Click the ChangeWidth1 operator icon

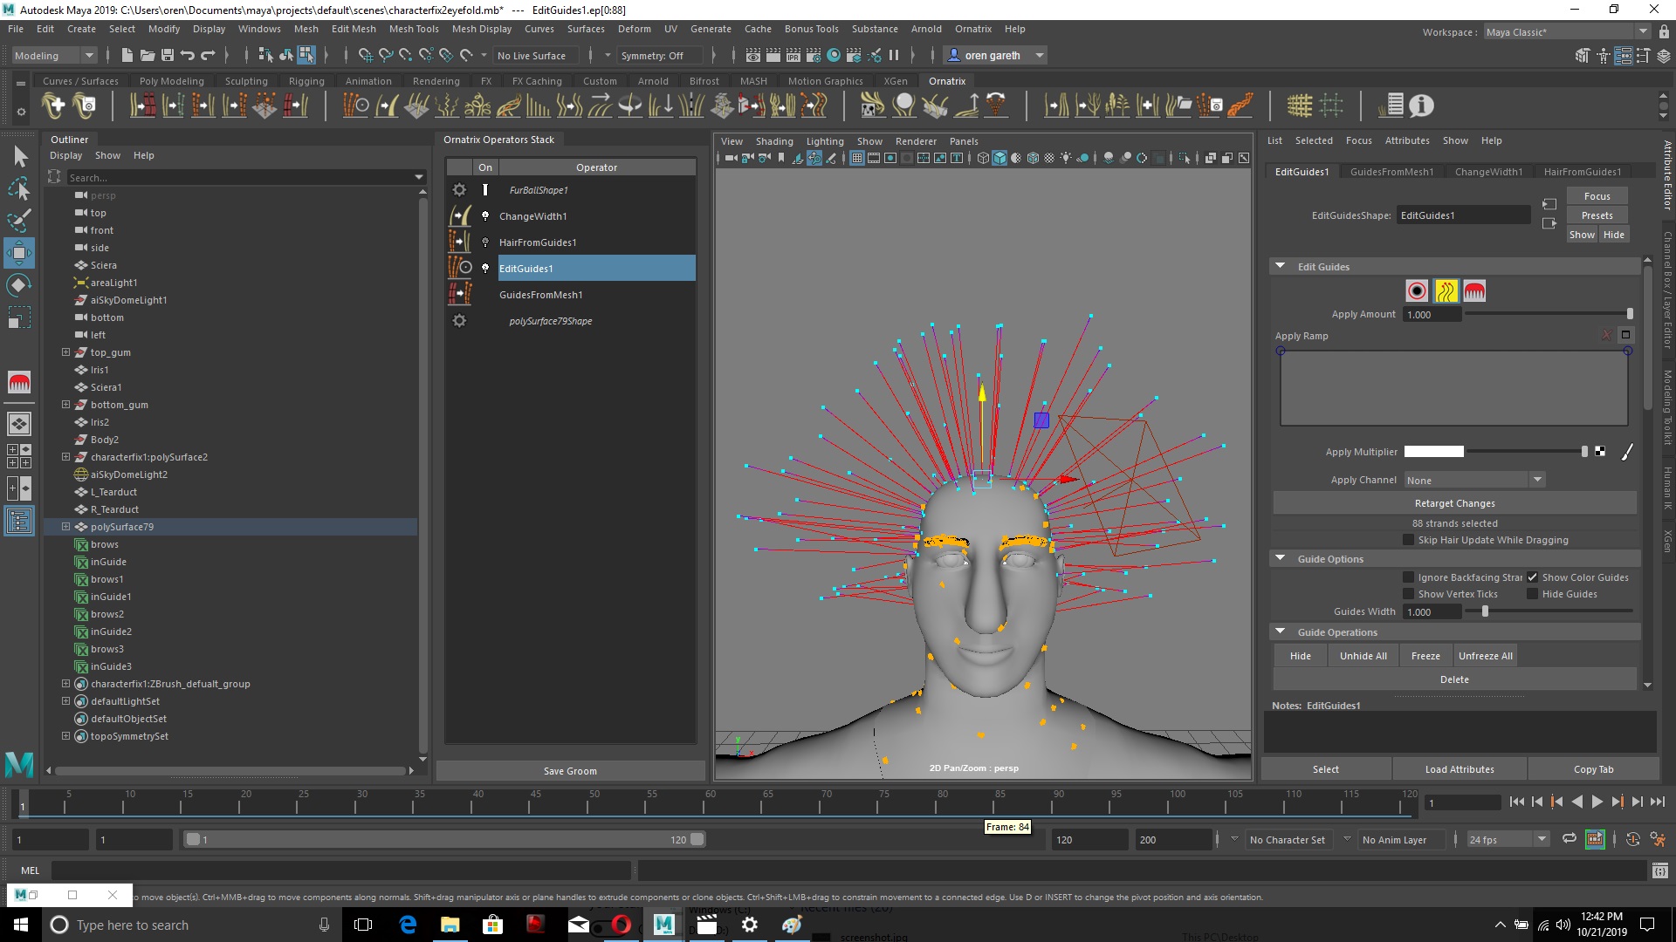pyautogui.click(x=458, y=216)
